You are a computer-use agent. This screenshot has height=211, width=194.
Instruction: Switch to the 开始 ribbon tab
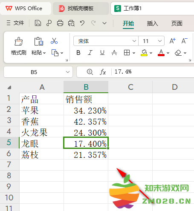click(x=128, y=23)
